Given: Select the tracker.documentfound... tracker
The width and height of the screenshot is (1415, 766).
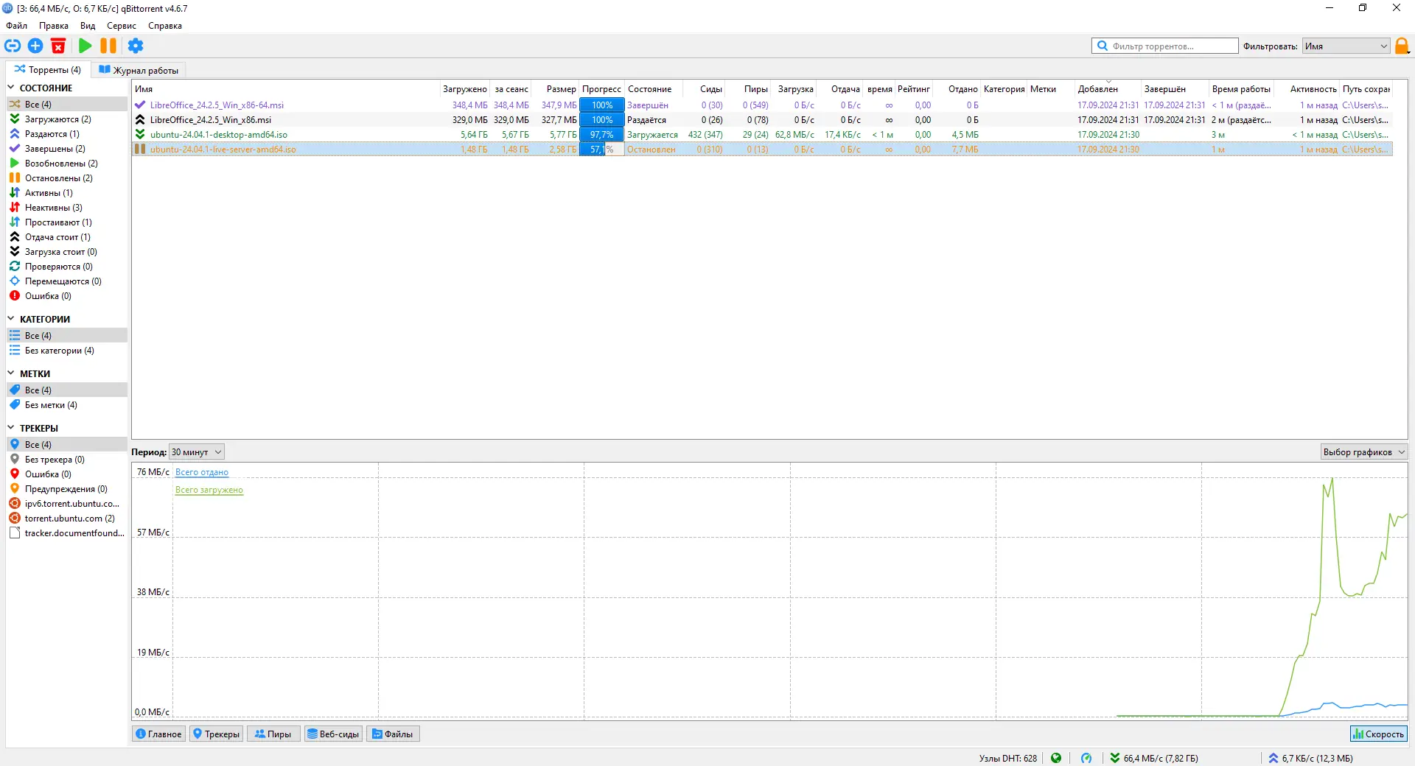Looking at the screenshot, I should (67, 533).
